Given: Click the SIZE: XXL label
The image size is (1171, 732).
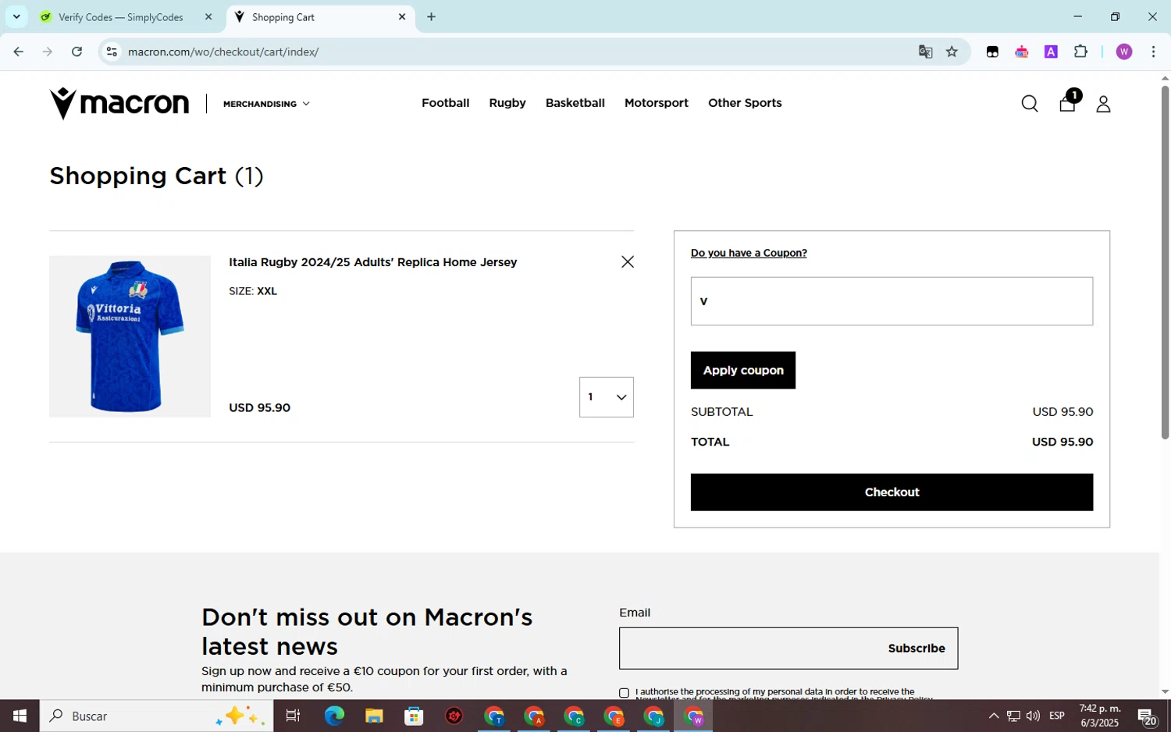Looking at the screenshot, I should coord(253,291).
